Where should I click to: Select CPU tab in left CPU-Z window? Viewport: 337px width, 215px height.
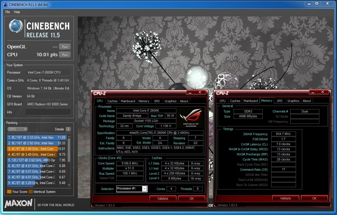[x=100, y=101]
